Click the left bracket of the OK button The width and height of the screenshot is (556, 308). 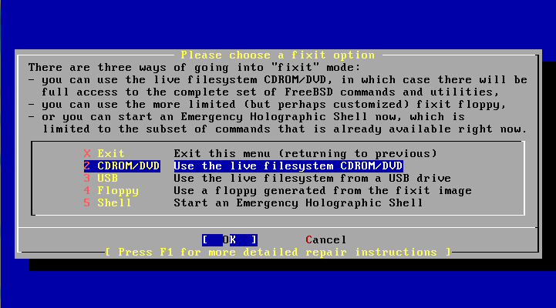click(205, 240)
